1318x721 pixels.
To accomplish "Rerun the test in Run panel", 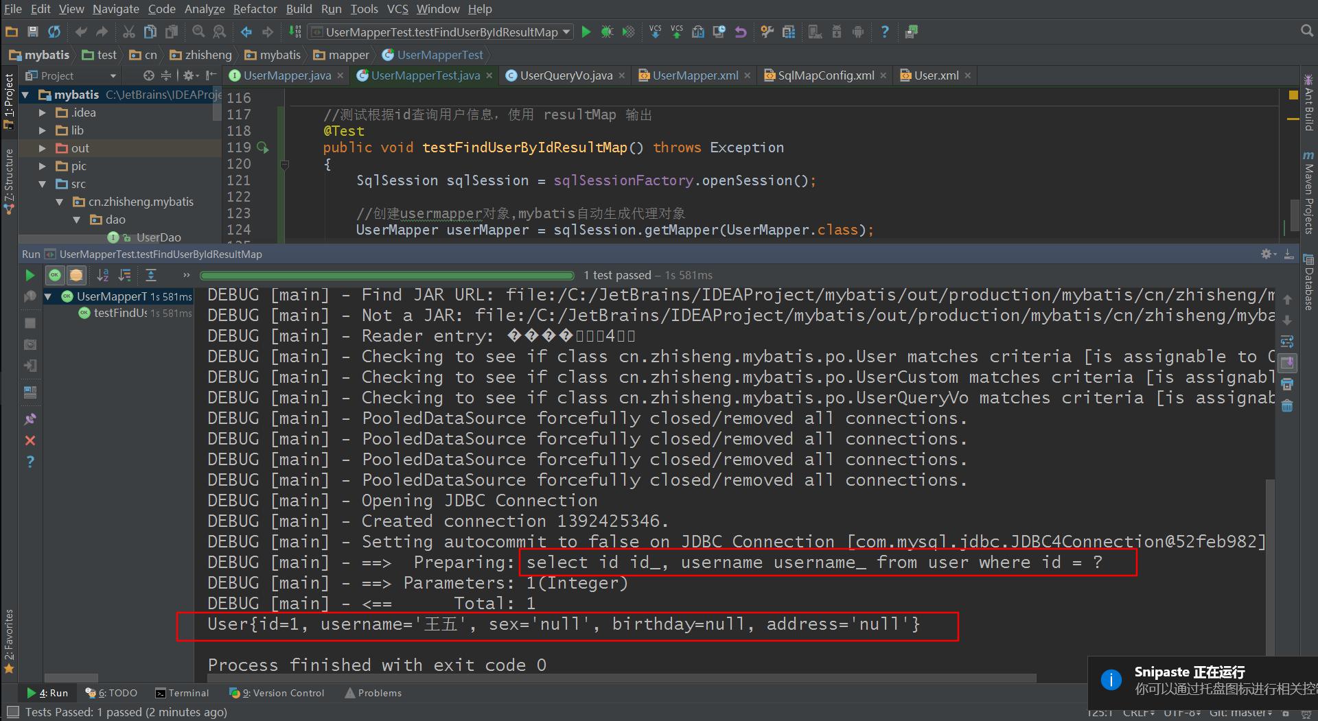I will click(x=30, y=275).
